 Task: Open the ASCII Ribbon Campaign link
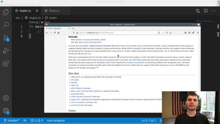point(81,88)
